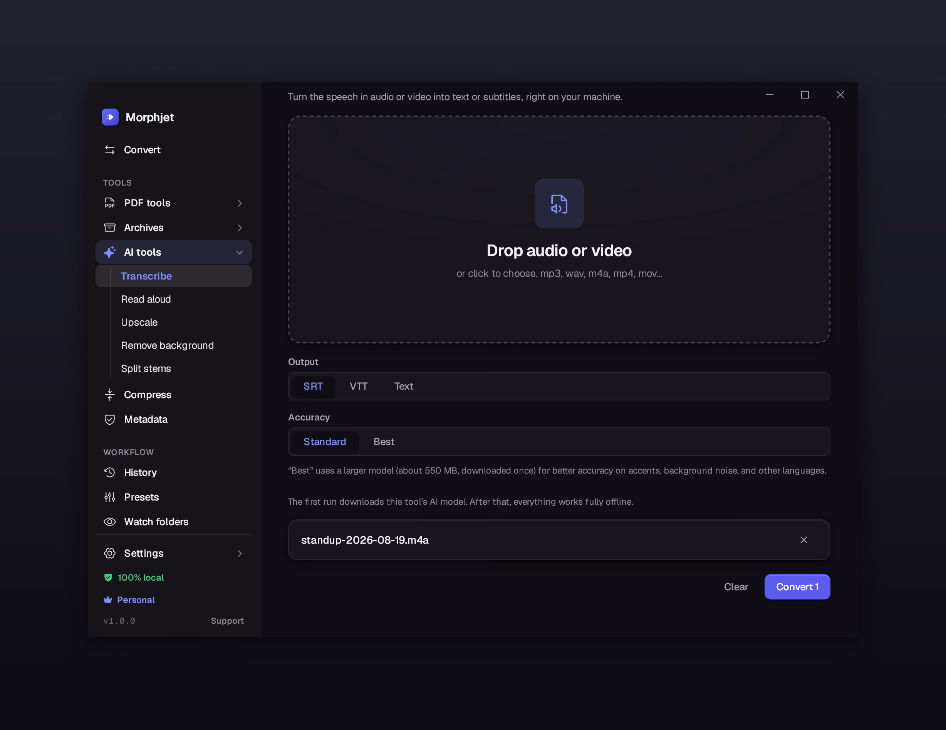Viewport: 946px width, 730px height.
Task: Click the green 100% local shield icon
Action: [108, 577]
